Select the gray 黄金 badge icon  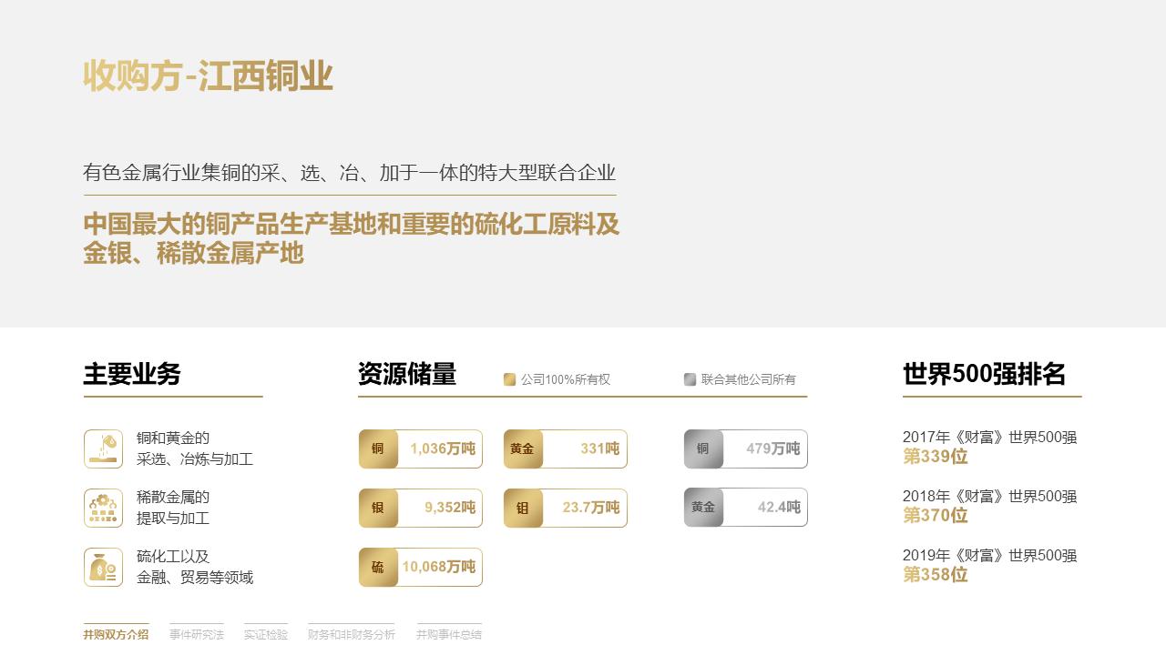coord(703,508)
